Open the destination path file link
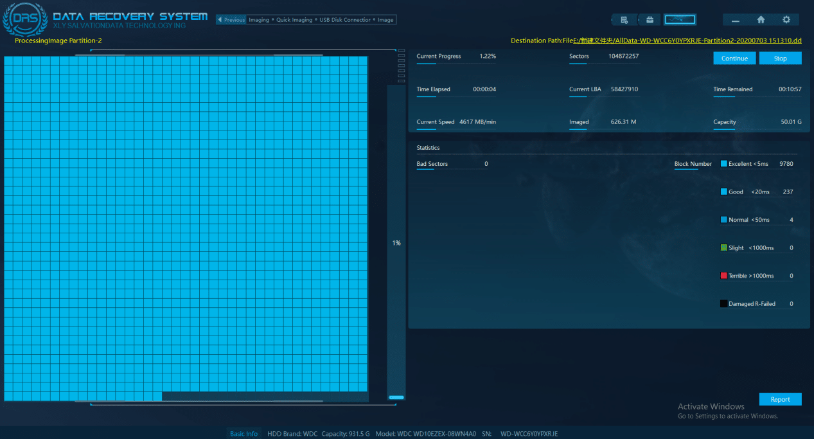 click(687, 40)
